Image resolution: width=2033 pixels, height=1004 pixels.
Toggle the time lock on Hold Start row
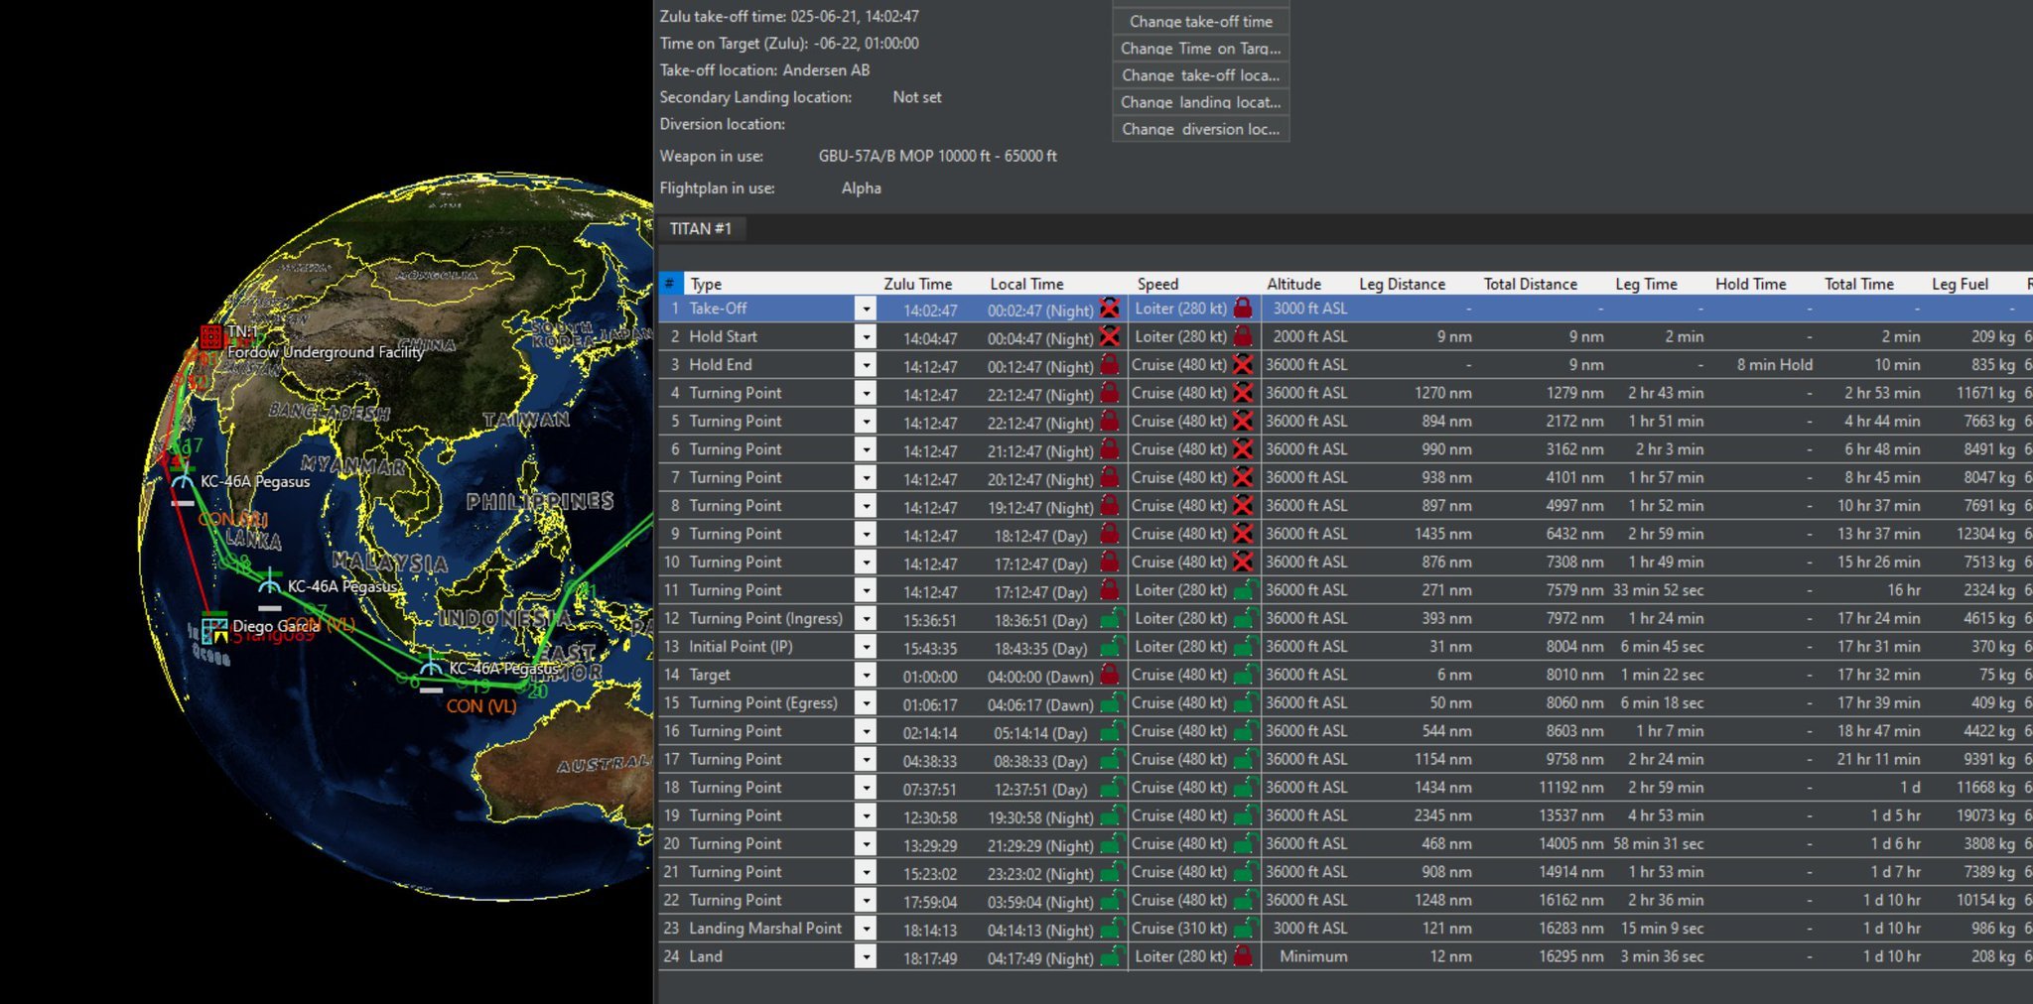point(1110,336)
